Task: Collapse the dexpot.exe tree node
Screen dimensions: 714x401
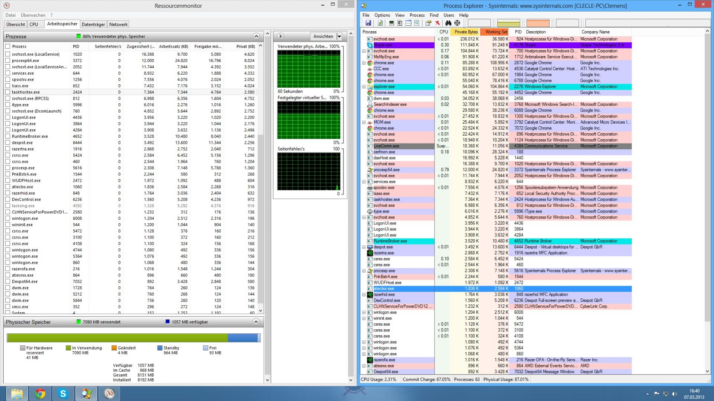Action: tap(364, 247)
